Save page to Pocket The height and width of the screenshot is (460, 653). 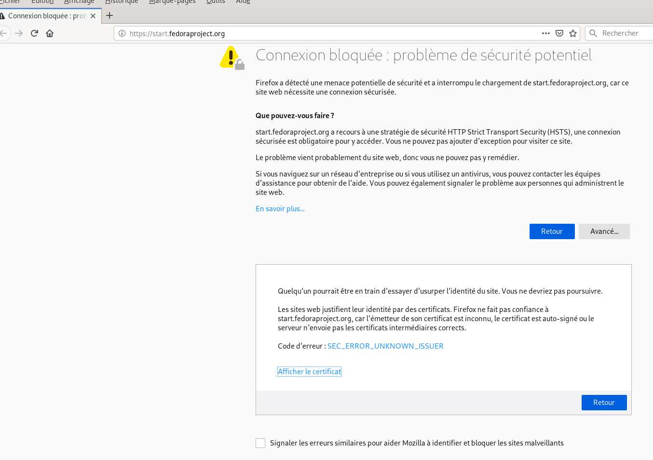[559, 33]
